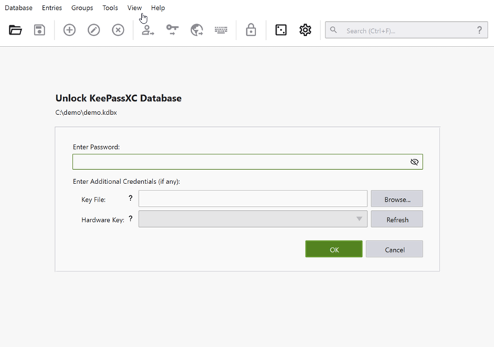The width and height of the screenshot is (494, 347).
Task: Click the Add New Entry plus icon
Action: pos(69,30)
